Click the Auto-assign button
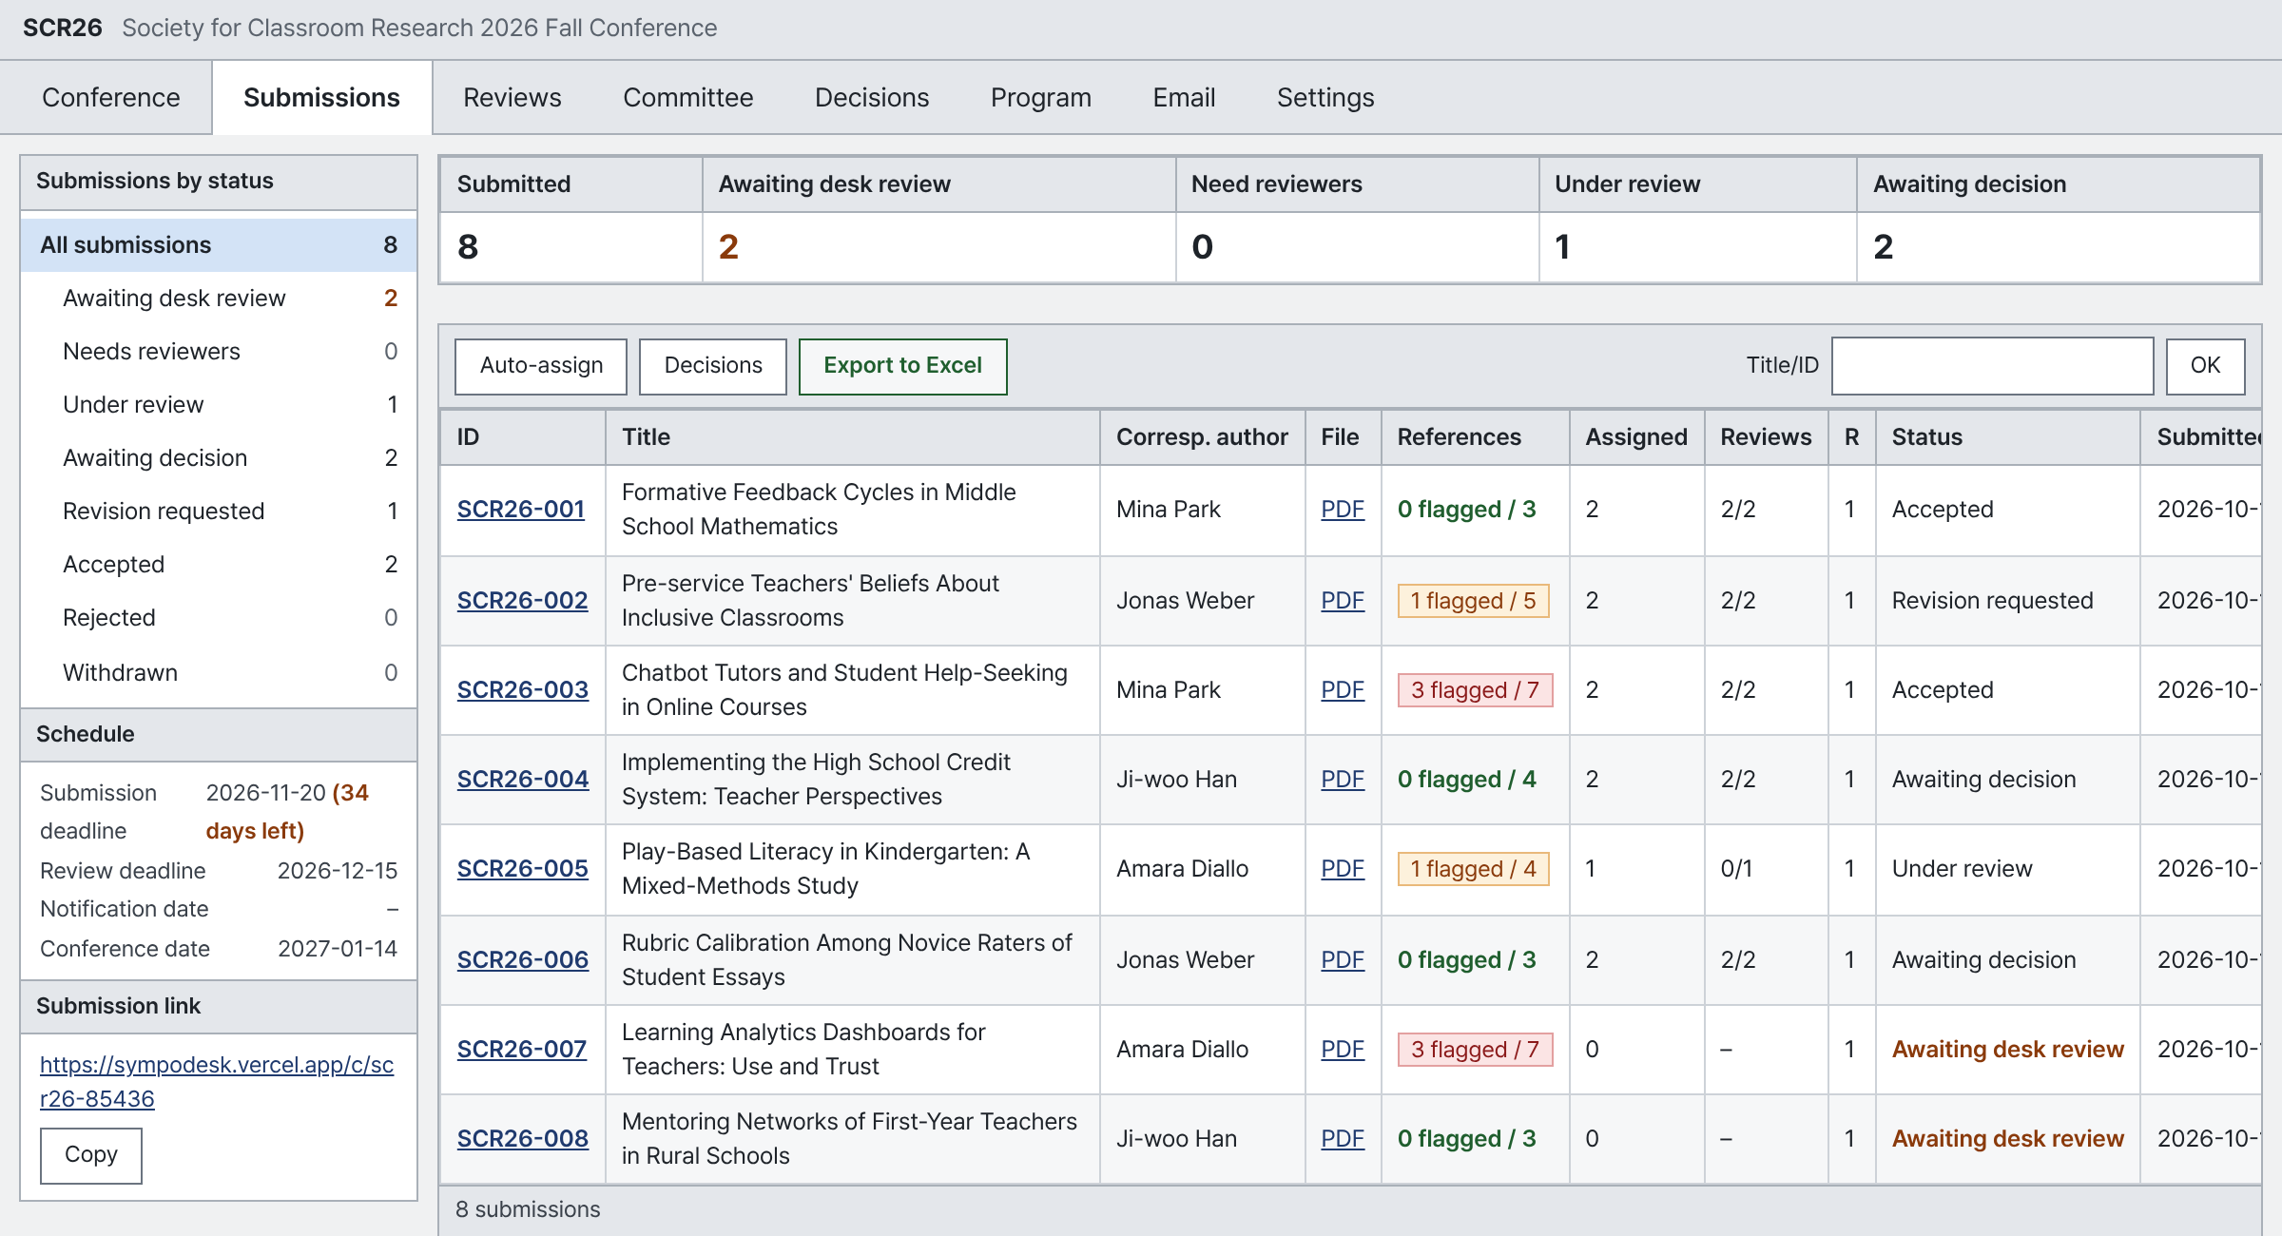 coord(541,366)
